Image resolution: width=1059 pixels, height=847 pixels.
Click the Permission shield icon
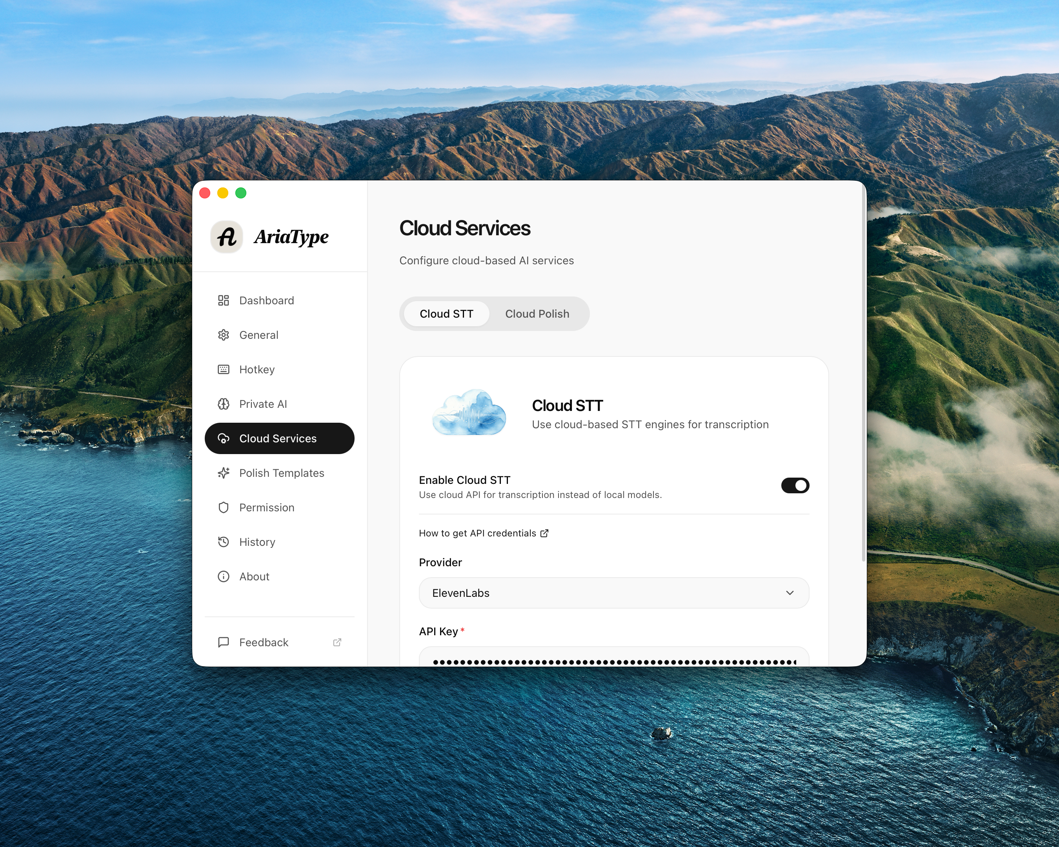pyautogui.click(x=224, y=507)
